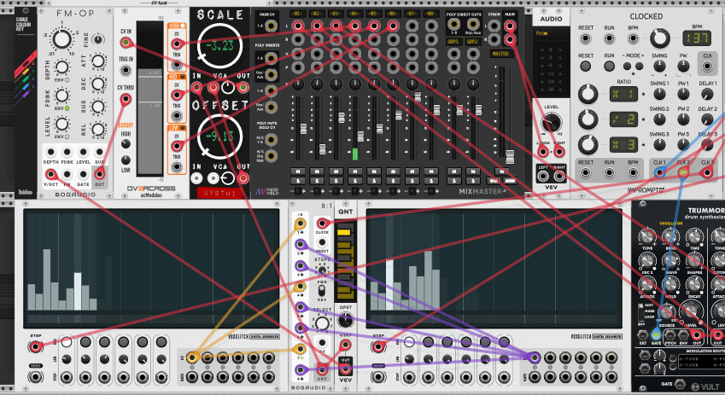The height and width of the screenshot is (395, 725).
Task: Click the MODE minus button on Clocked
Action: click(628, 66)
